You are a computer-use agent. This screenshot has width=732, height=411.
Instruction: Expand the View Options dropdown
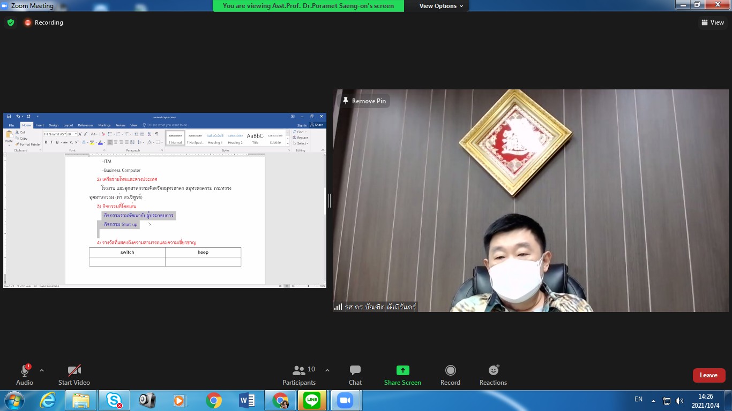[x=438, y=6]
